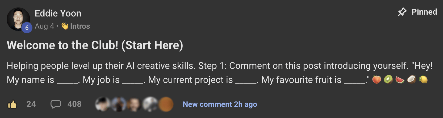Click the Aug 4 post date
The width and height of the screenshot is (443, 118).
pyautogui.click(x=44, y=26)
